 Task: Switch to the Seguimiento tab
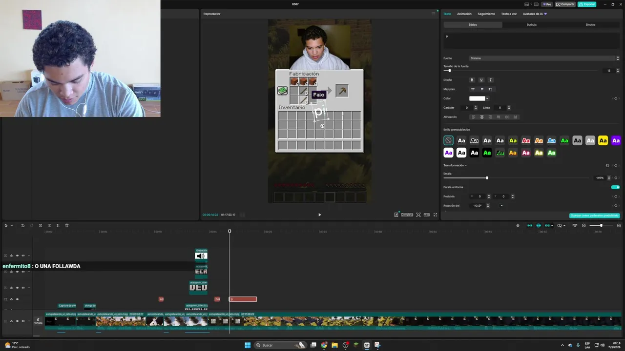[486, 14]
